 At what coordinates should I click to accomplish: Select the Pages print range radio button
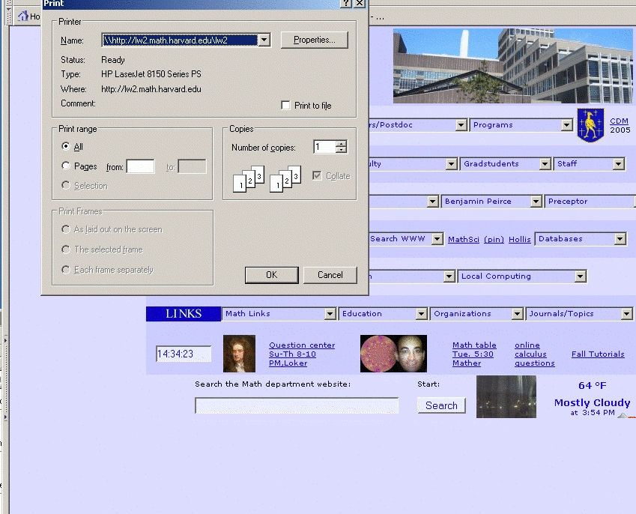[x=66, y=166]
